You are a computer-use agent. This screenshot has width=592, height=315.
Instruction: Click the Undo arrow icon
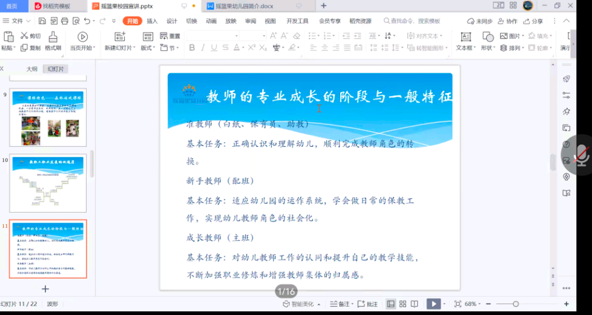(x=88, y=21)
